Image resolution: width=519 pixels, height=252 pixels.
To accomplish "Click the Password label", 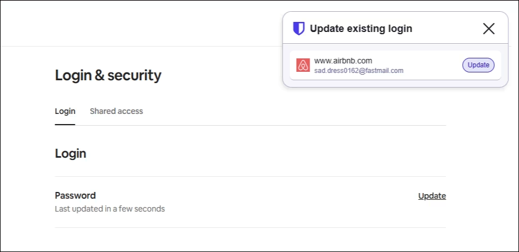I will (75, 195).
